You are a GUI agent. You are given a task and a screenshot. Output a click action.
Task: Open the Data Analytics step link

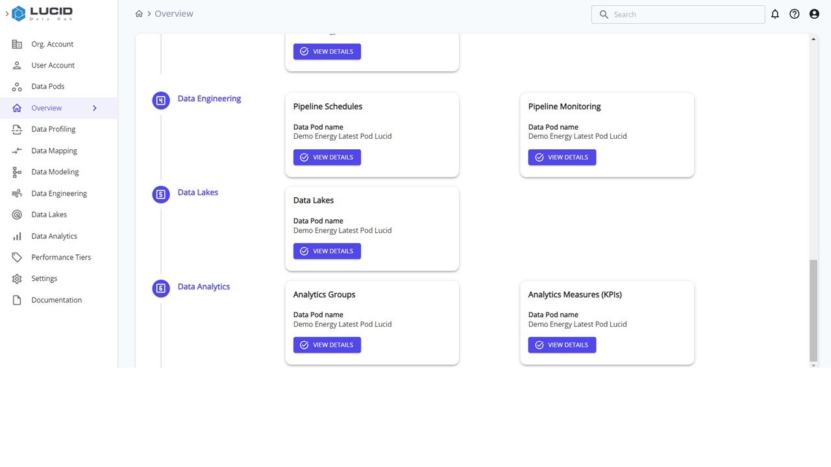[204, 287]
